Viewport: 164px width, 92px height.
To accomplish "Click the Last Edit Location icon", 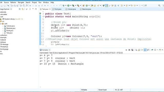I will 132,6.
